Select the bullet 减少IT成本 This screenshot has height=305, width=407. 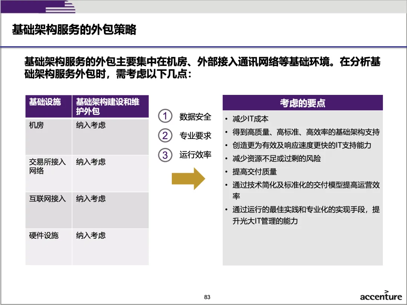[250, 119]
